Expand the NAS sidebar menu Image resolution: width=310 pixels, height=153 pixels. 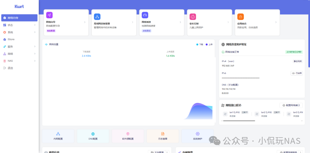[x=19, y=61]
